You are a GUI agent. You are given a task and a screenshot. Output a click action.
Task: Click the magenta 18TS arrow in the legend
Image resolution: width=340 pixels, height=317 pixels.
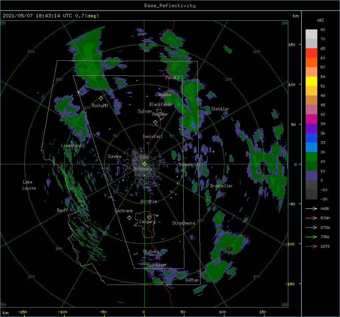coord(311,247)
